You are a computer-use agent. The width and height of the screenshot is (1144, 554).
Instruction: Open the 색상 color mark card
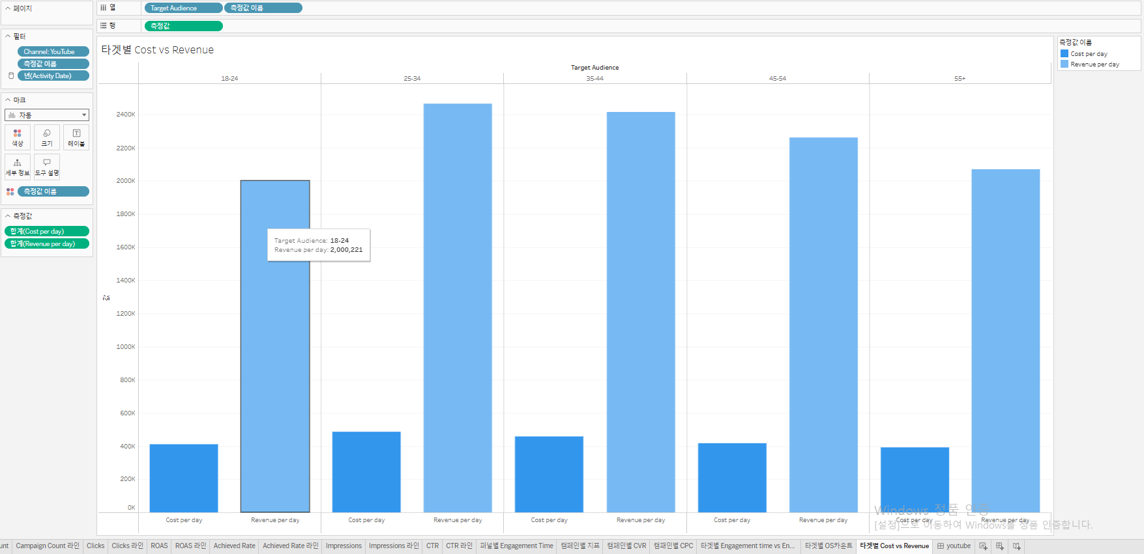[x=18, y=137]
